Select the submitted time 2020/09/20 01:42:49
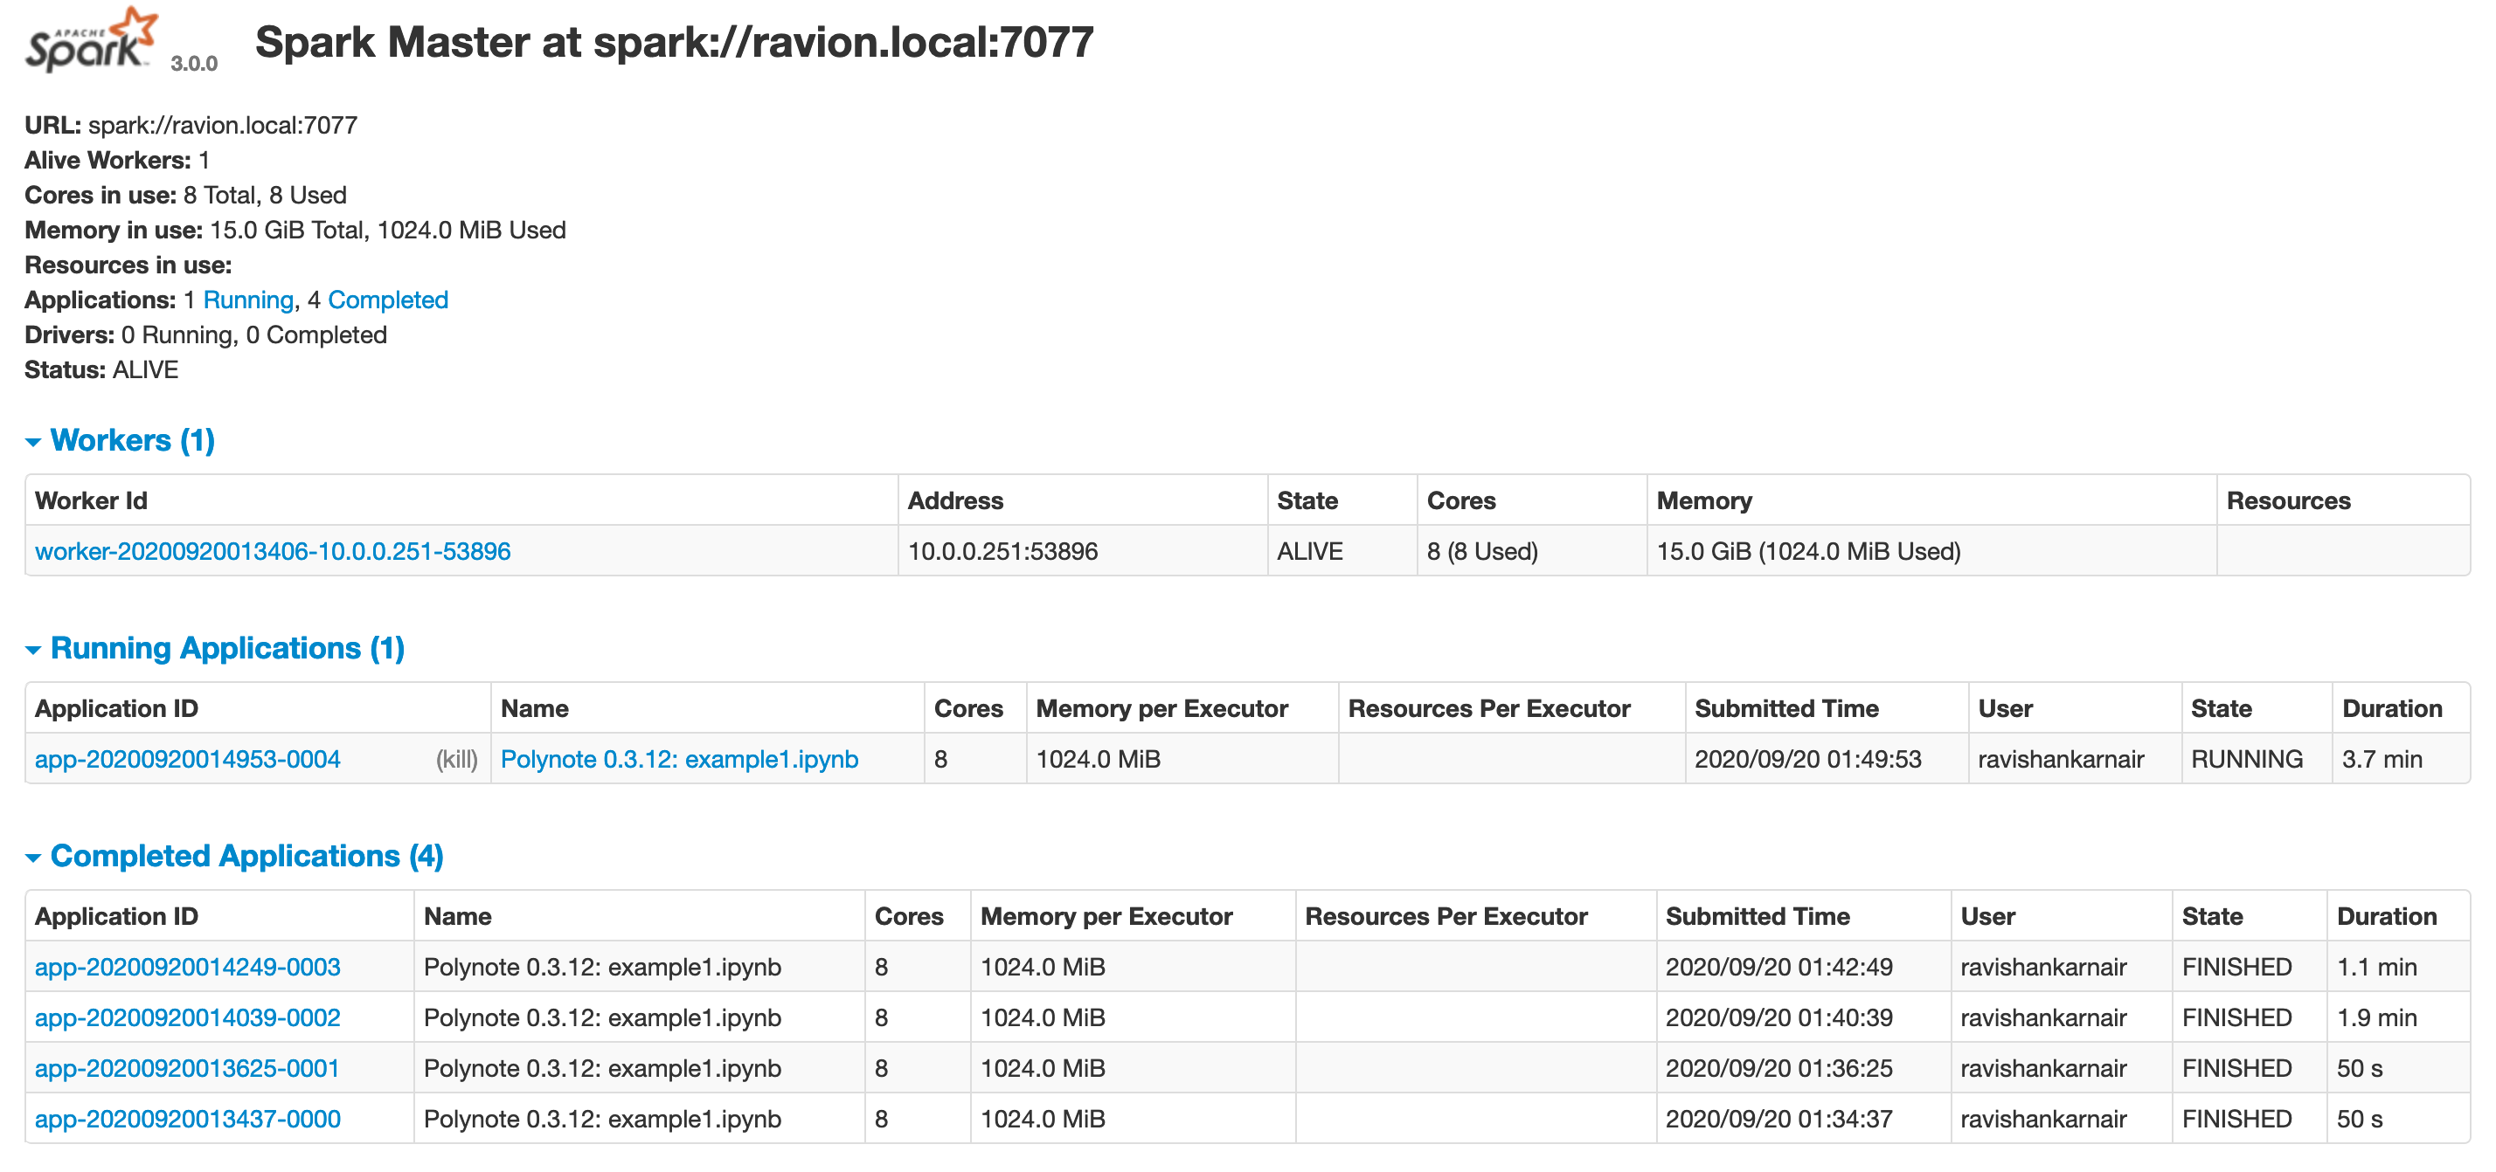 point(1779,967)
